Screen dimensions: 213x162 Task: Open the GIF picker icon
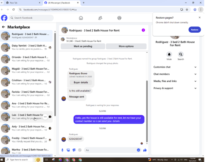pyautogui.click(x=80, y=150)
